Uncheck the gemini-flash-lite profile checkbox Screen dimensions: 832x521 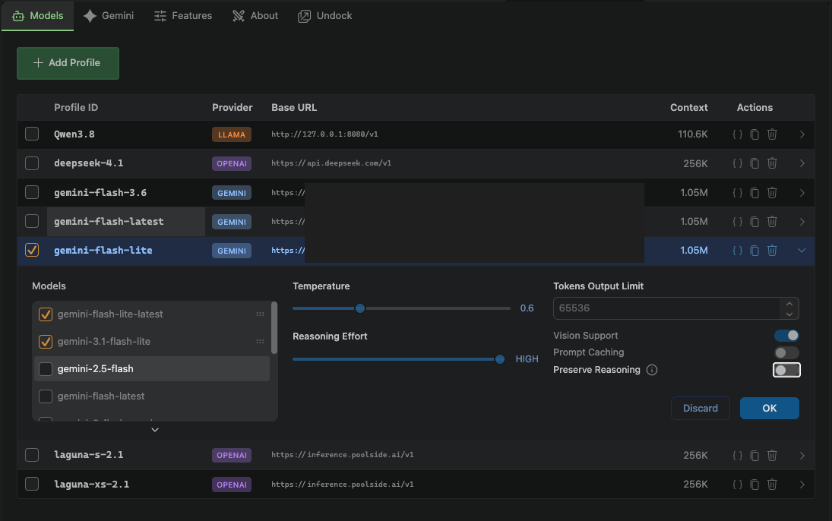[32, 250]
